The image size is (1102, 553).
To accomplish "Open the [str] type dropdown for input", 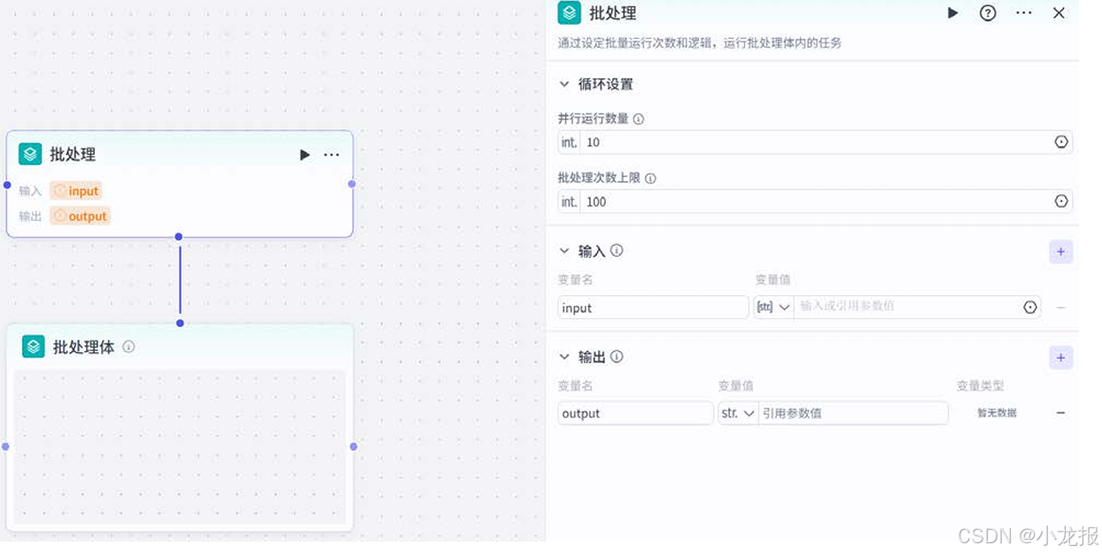I will coord(773,307).
